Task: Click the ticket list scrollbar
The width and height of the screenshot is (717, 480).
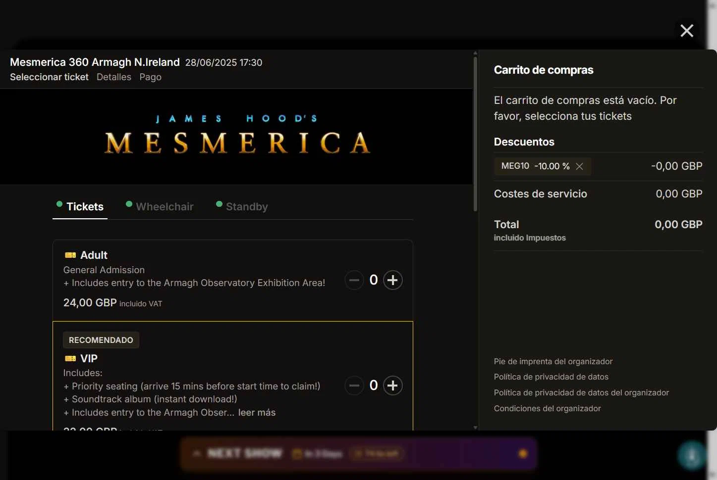Action: click(x=475, y=134)
